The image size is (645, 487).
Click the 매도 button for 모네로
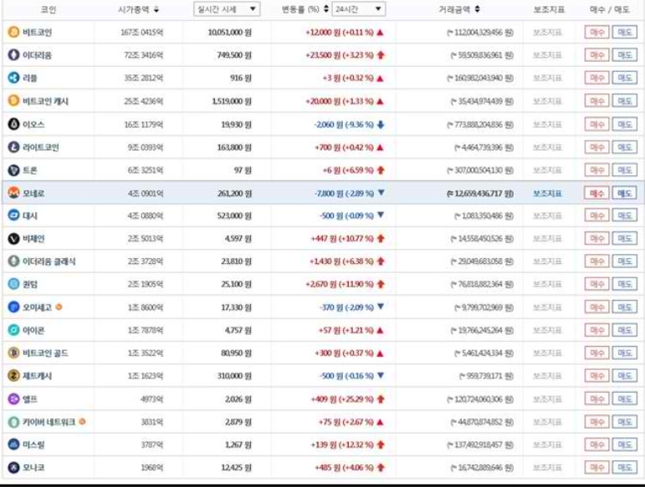[624, 193]
